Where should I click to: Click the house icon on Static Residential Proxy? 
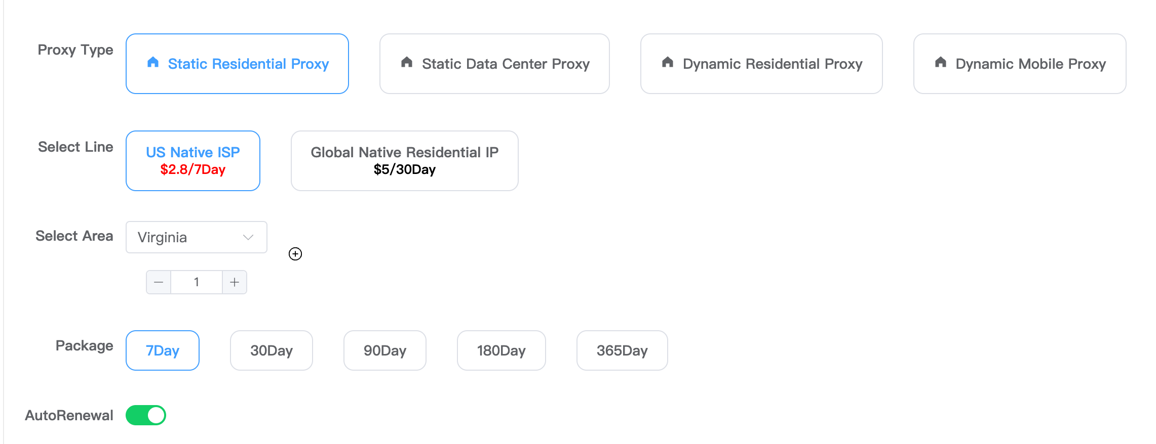click(153, 62)
